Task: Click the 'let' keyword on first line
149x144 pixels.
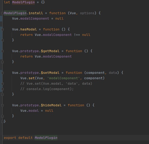Action: point(7,2)
